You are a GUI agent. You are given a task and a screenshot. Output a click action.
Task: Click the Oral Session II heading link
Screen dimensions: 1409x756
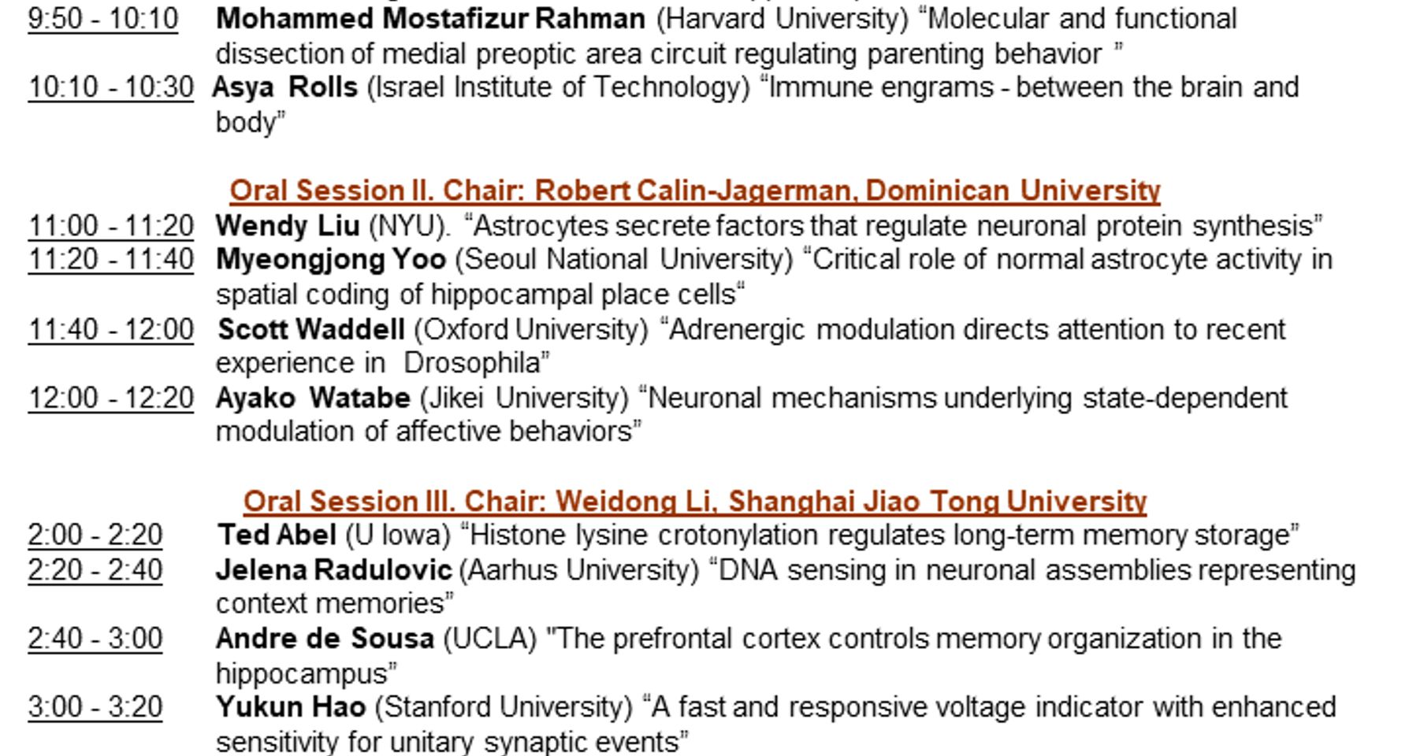(694, 191)
